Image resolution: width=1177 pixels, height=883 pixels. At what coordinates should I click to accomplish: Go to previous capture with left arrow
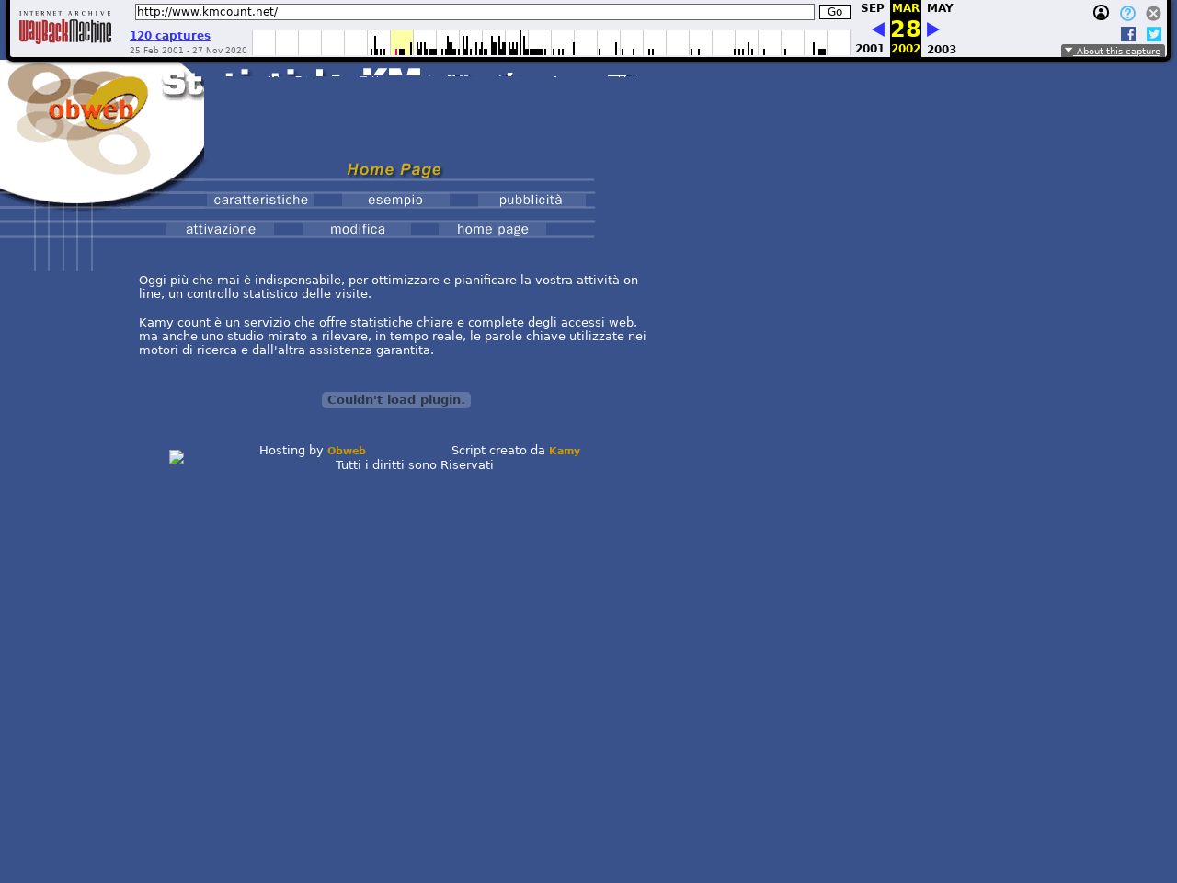[x=877, y=29]
